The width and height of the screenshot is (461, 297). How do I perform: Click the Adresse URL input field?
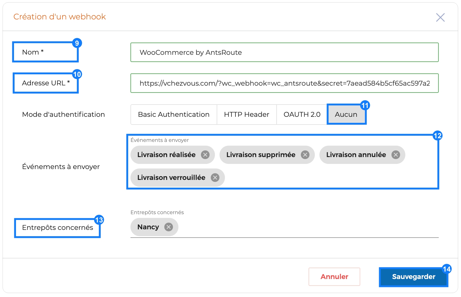pyautogui.click(x=284, y=83)
